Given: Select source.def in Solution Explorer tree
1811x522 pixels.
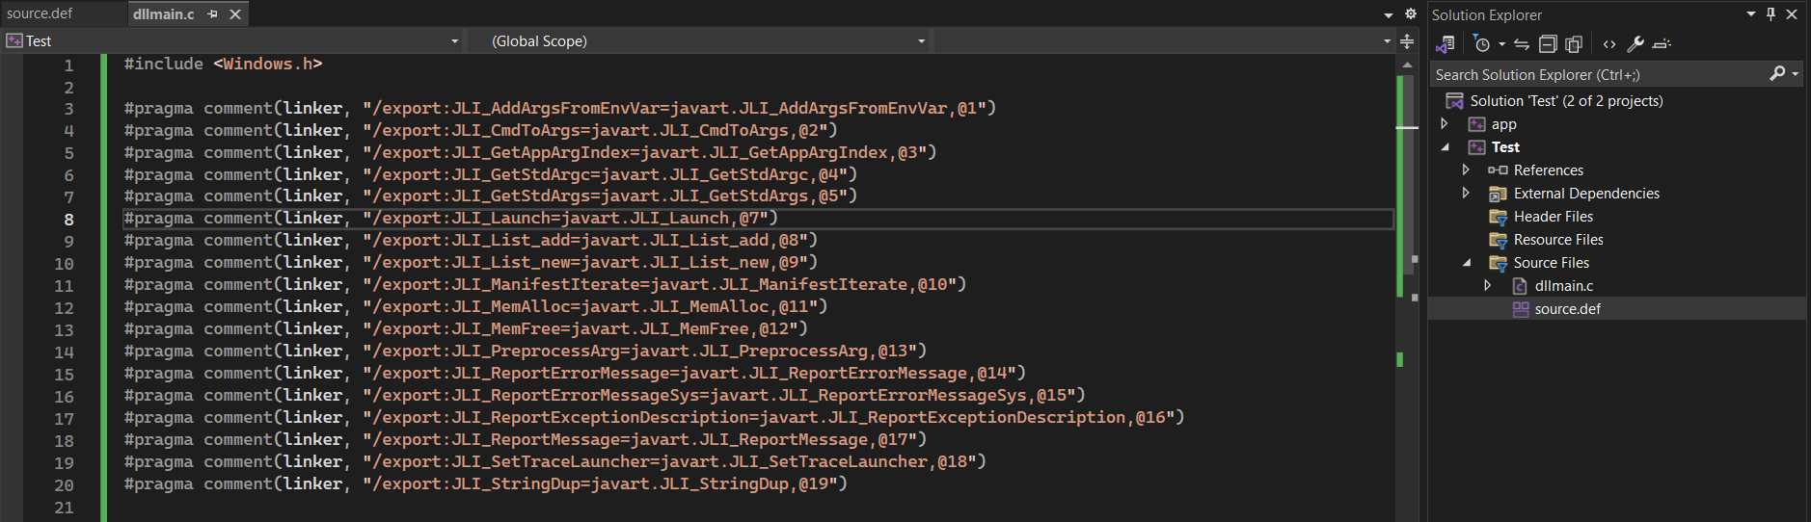Looking at the screenshot, I should [1567, 309].
